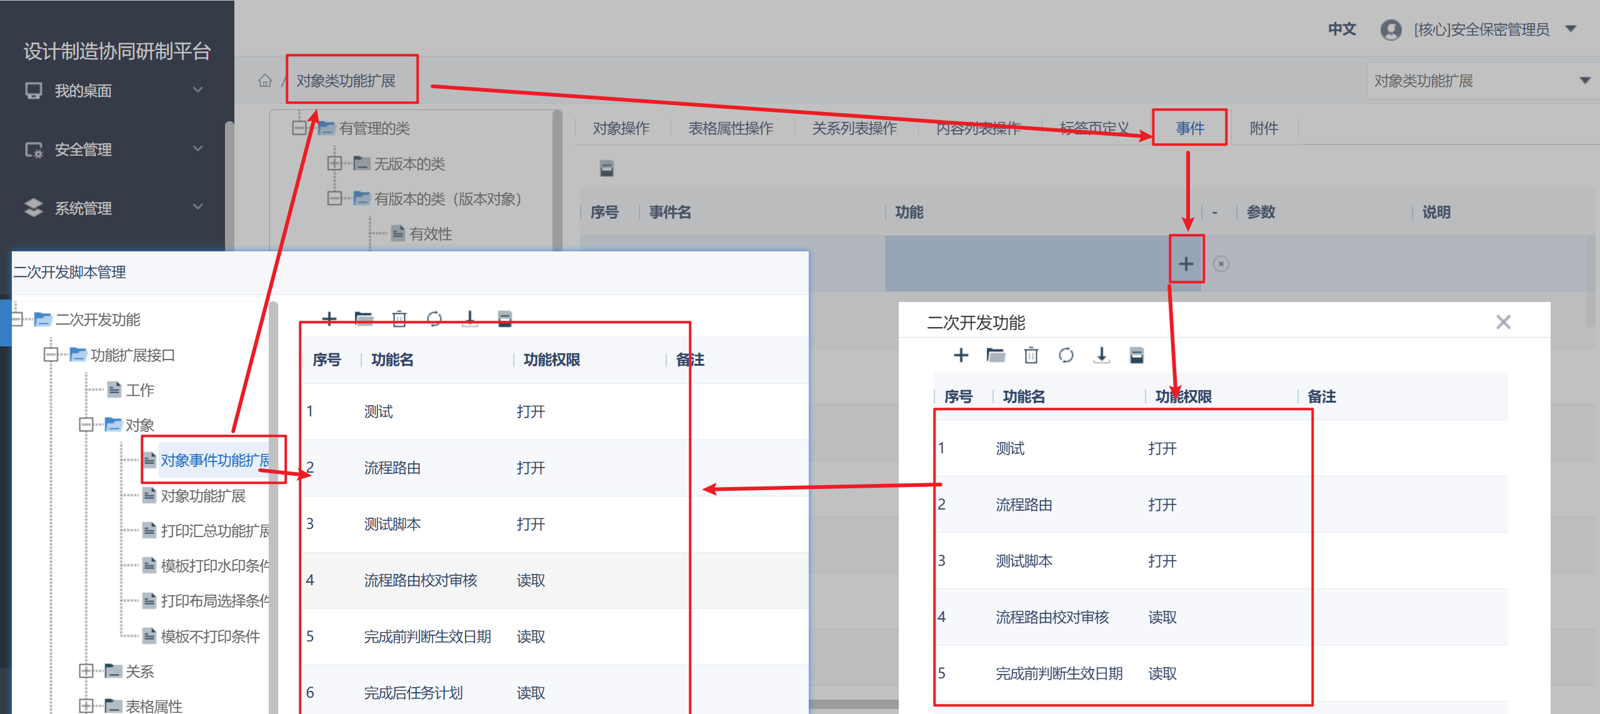Open the 对象类功能扩展 dropdown at top right
The image size is (1600, 714).
(1584, 81)
